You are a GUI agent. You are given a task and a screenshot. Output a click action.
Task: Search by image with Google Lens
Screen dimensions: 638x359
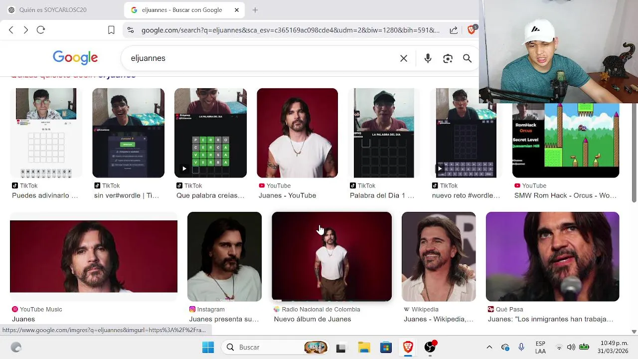[448, 58]
